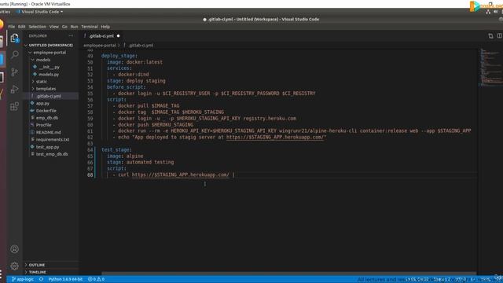Open the Explorer view in activity bar
The image size is (503, 283).
(x=14, y=39)
